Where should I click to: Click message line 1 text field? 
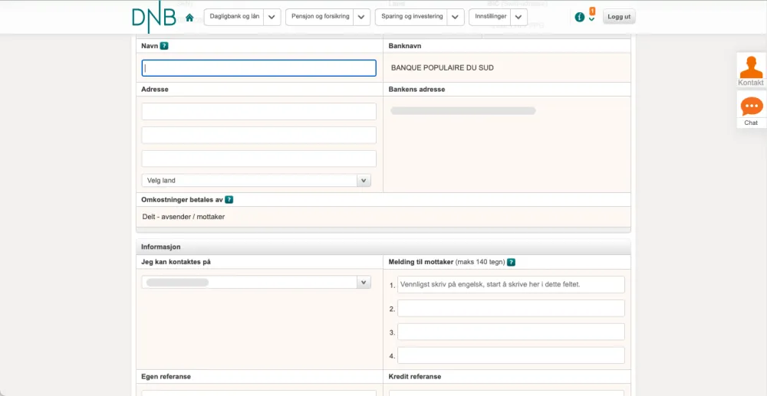click(511, 285)
